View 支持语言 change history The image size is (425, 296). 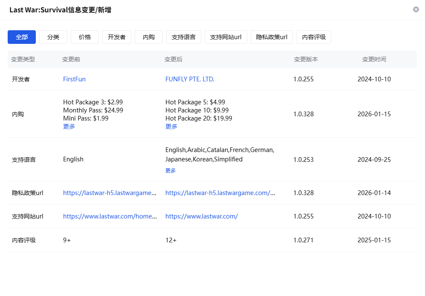[x=183, y=37]
